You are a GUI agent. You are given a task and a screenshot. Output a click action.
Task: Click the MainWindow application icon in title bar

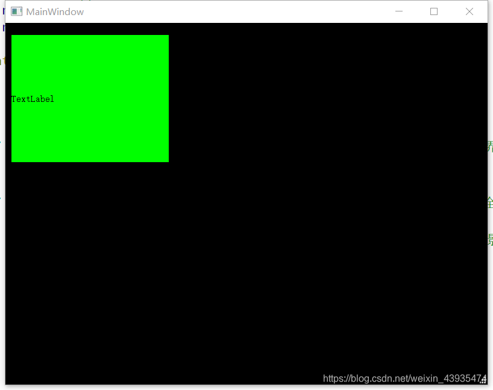pyautogui.click(x=16, y=11)
